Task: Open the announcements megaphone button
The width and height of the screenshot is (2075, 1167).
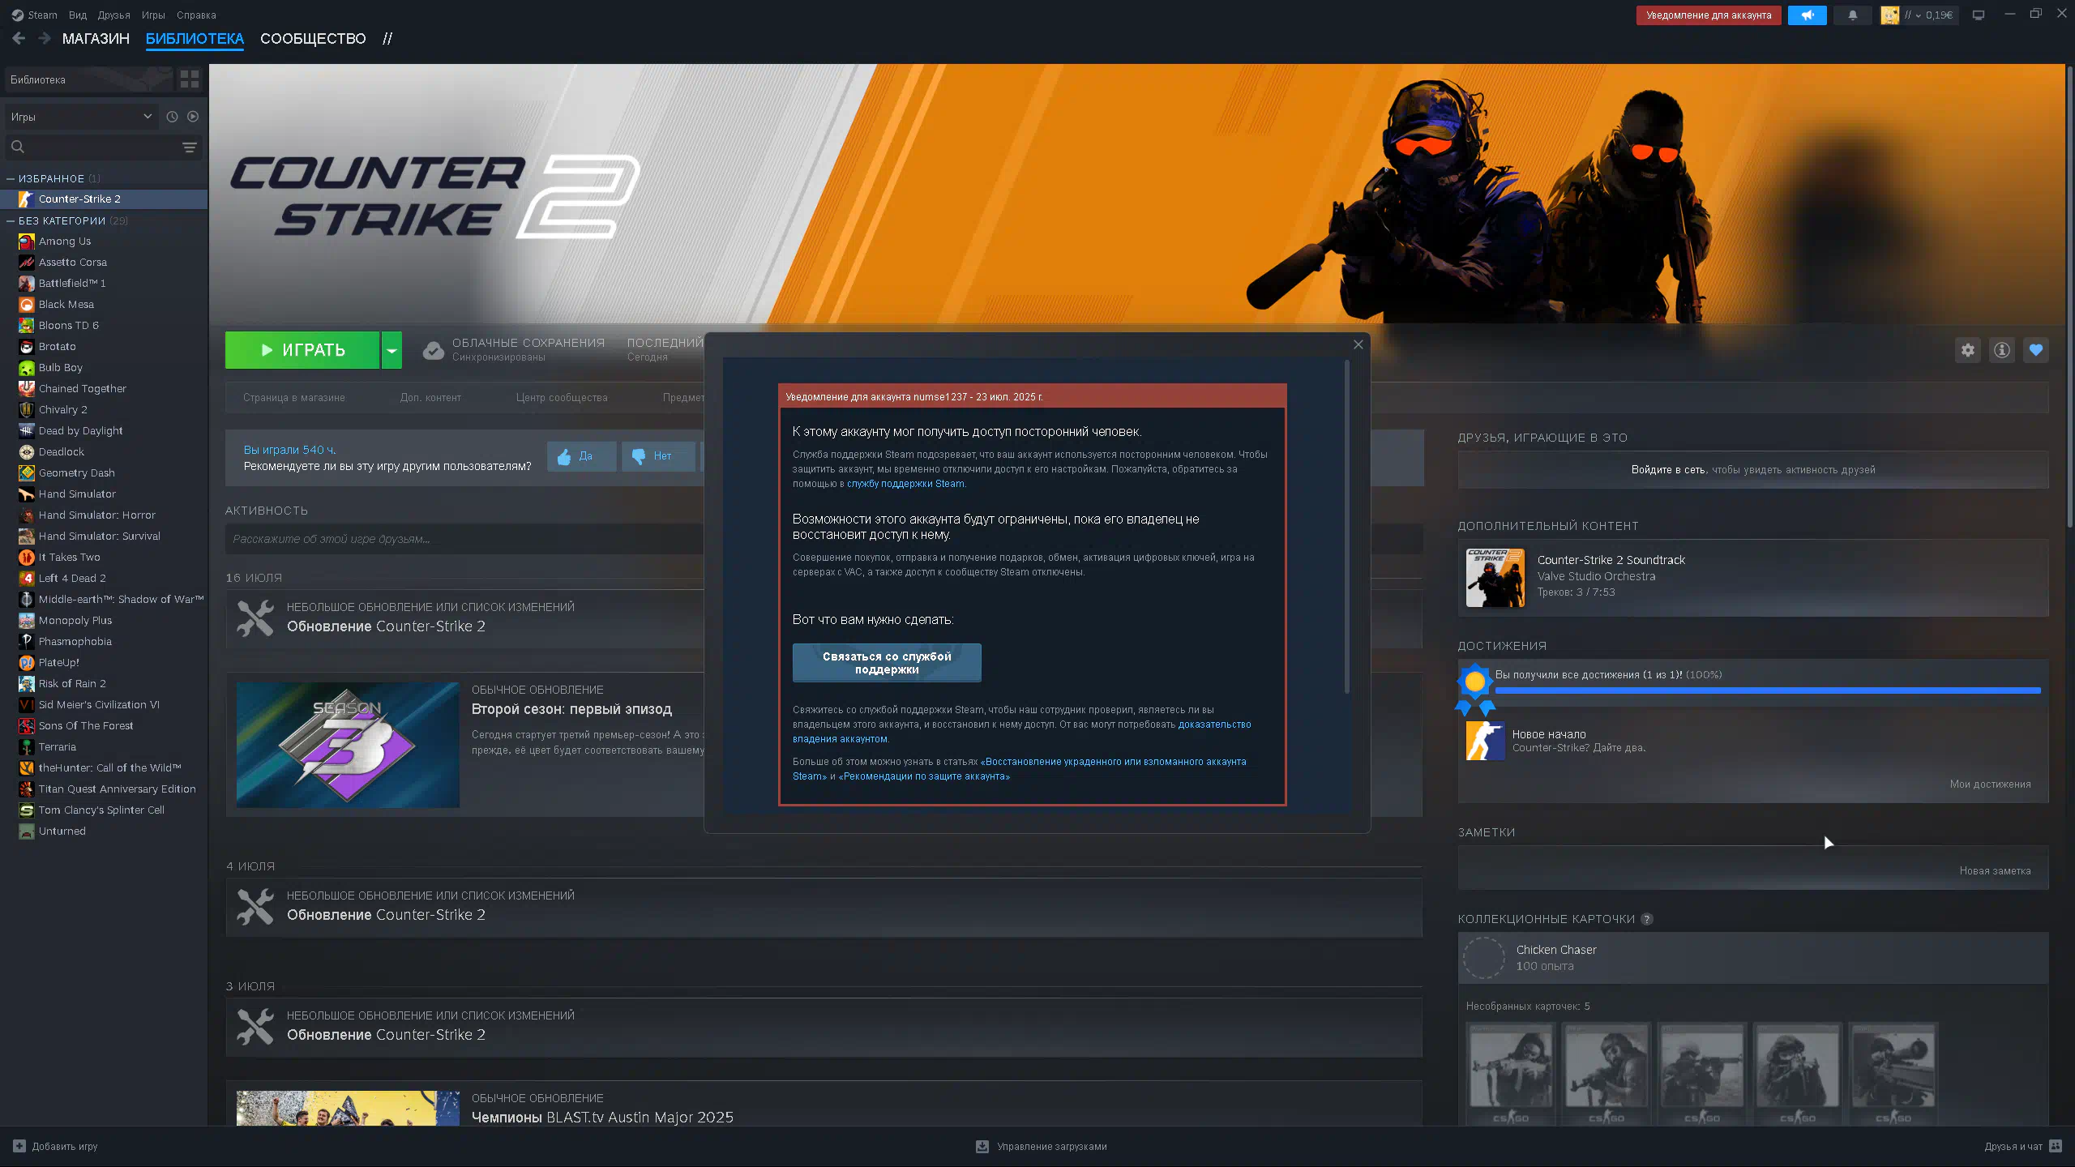Action: (1807, 15)
